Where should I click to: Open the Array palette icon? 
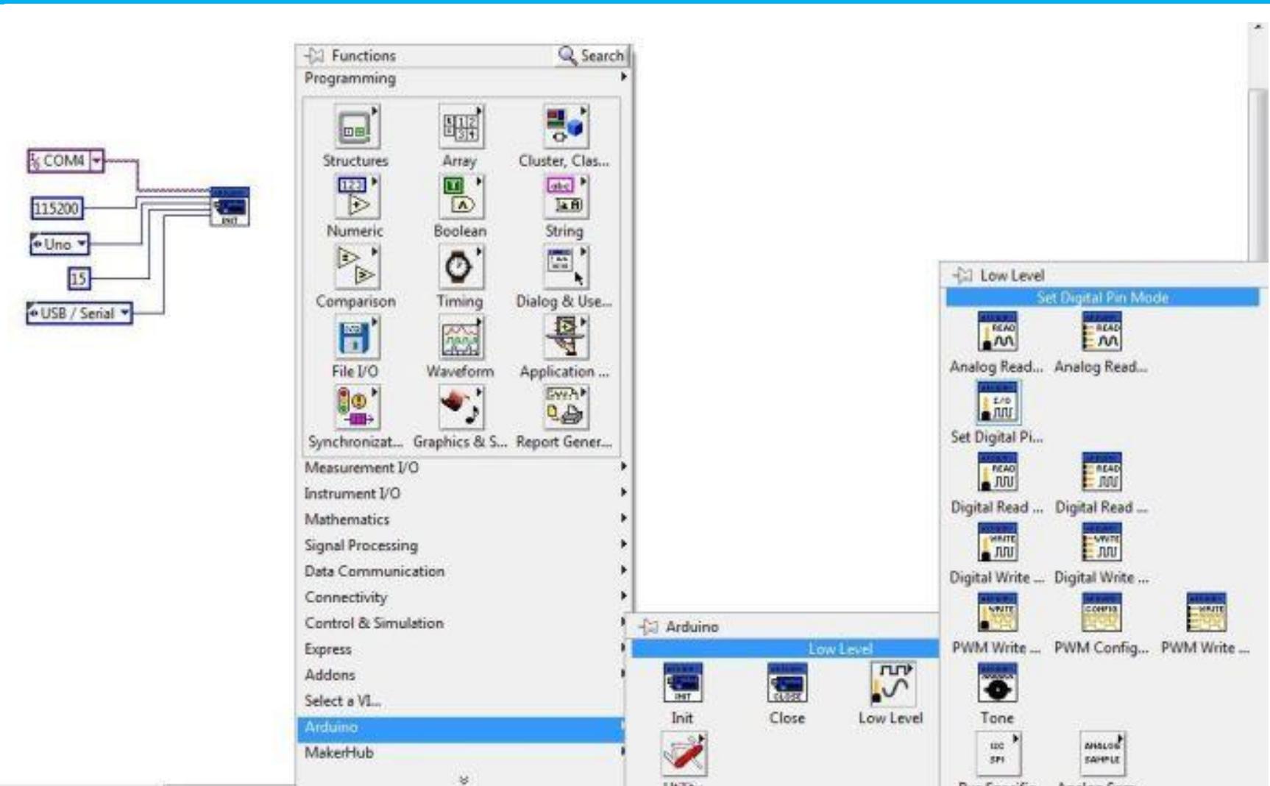[x=461, y=127]
